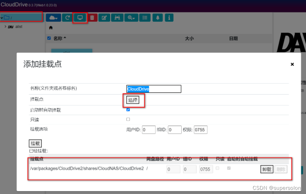This screenshot has width=306, height=194.
Task: Enable the 只读 checkbox
Action: pos(128,119)
